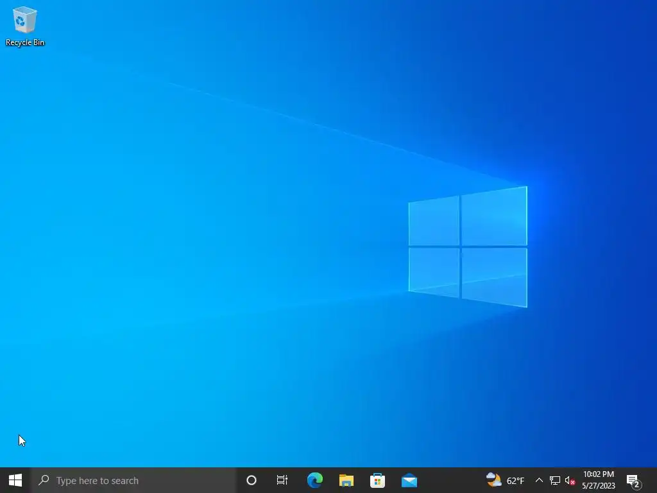
Task: Open Cortana from the taskbar
Action: 251,480
